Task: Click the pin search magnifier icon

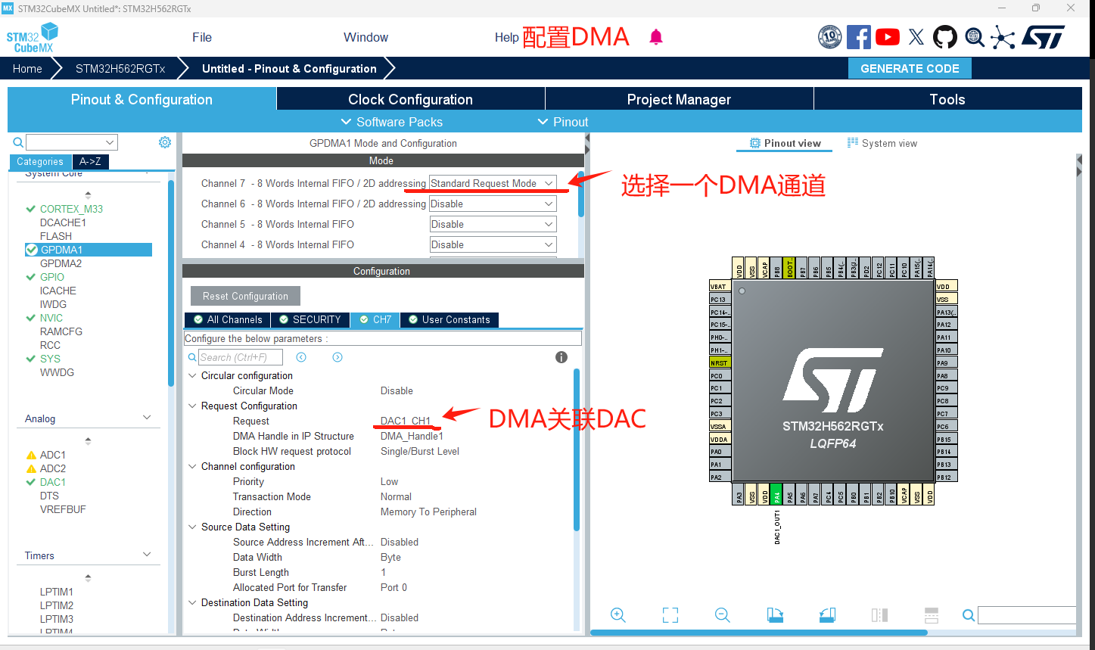Action: pyautogui.click(x=969, y=615)
